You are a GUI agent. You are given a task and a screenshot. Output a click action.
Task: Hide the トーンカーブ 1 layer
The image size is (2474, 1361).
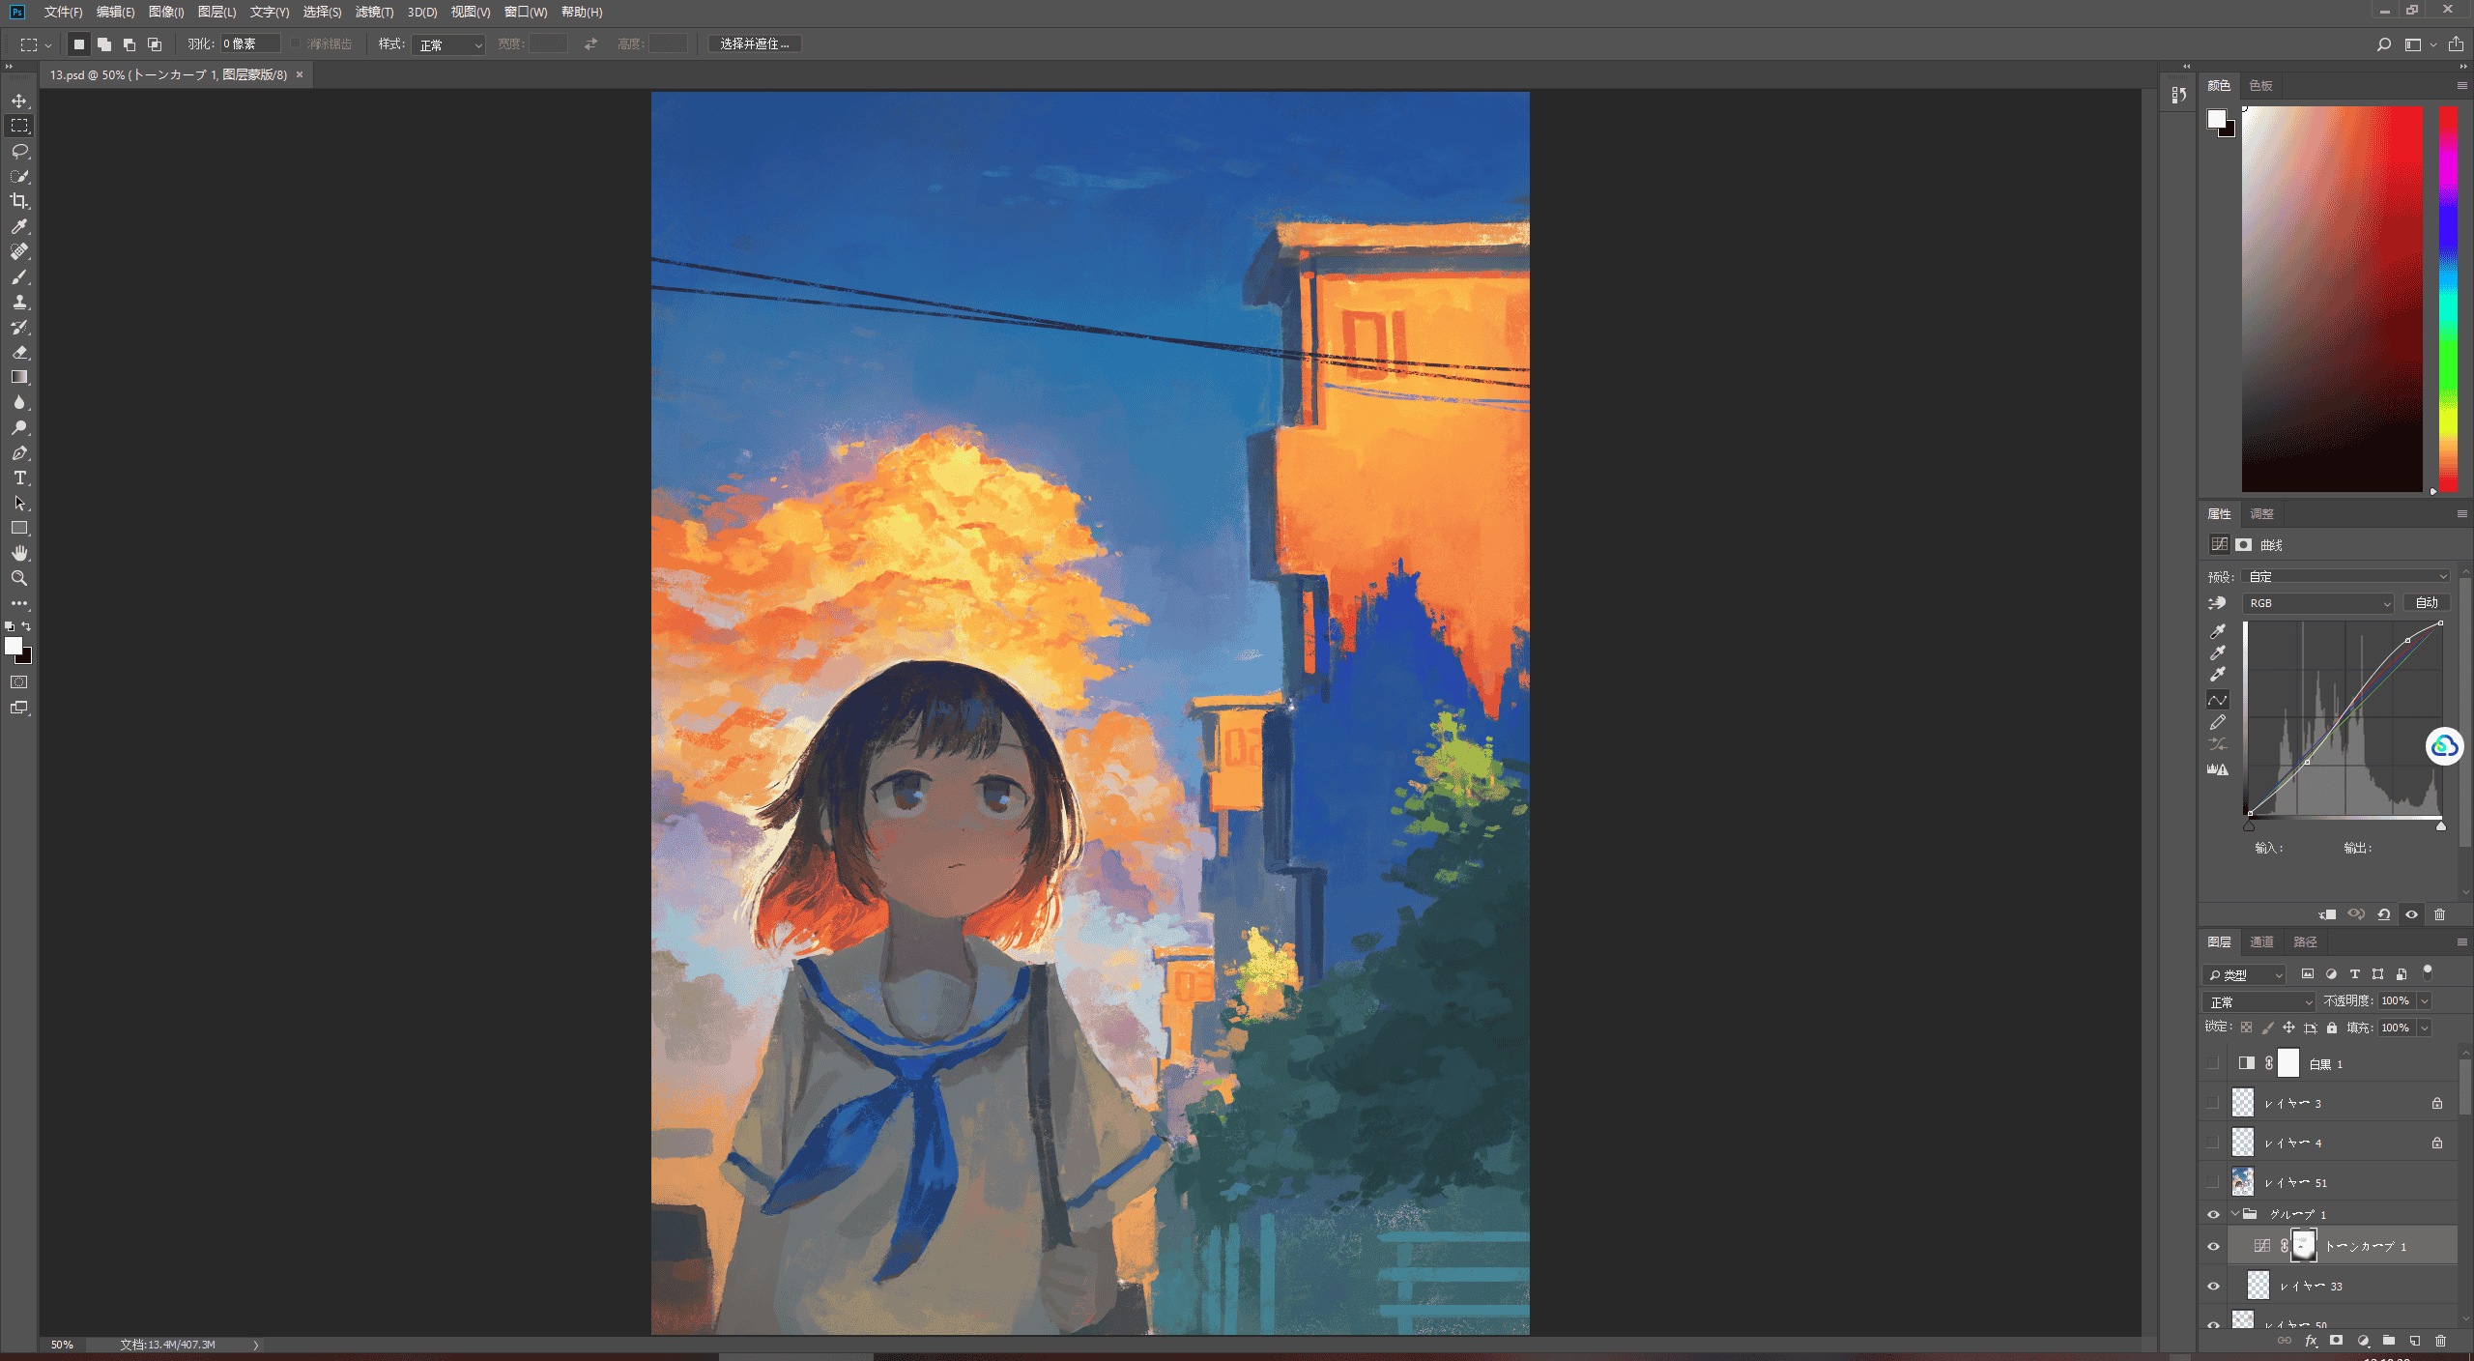tap(2213, 1247)
